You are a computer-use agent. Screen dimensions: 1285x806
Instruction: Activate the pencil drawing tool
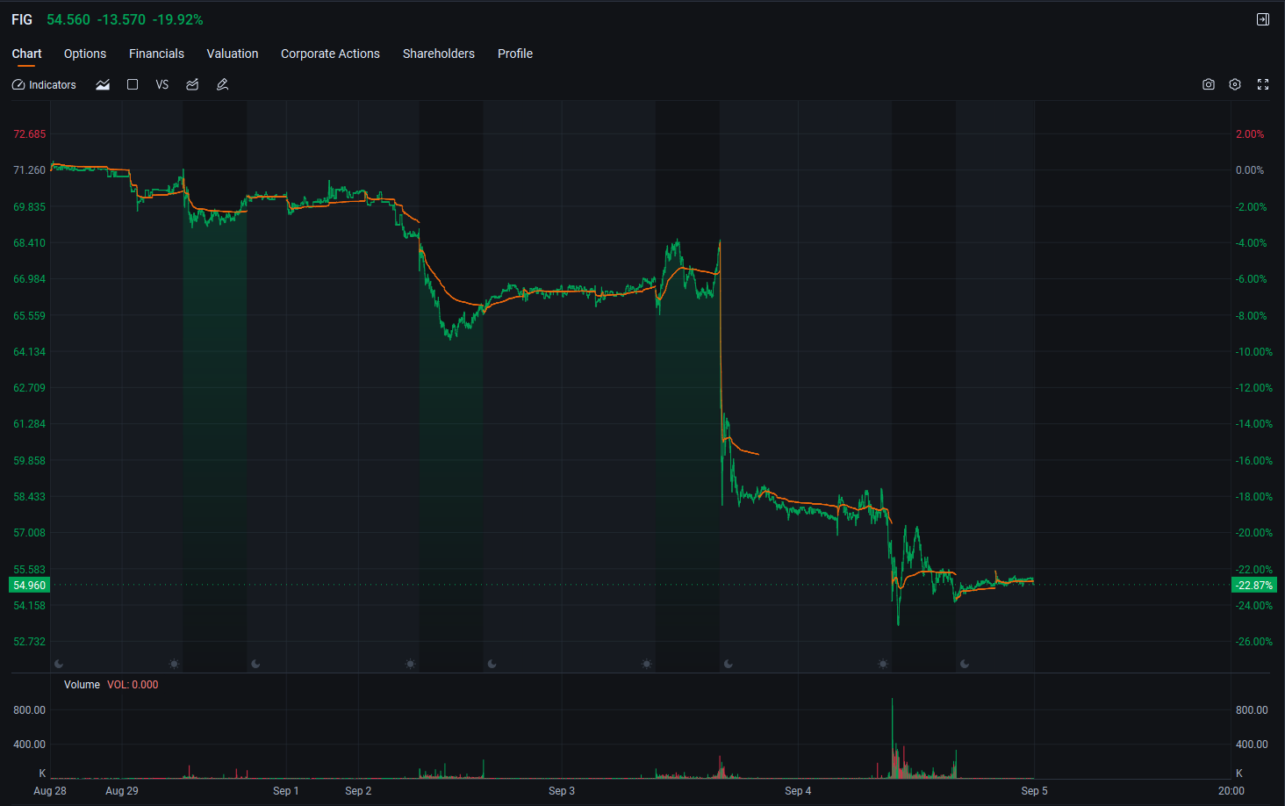222,85
